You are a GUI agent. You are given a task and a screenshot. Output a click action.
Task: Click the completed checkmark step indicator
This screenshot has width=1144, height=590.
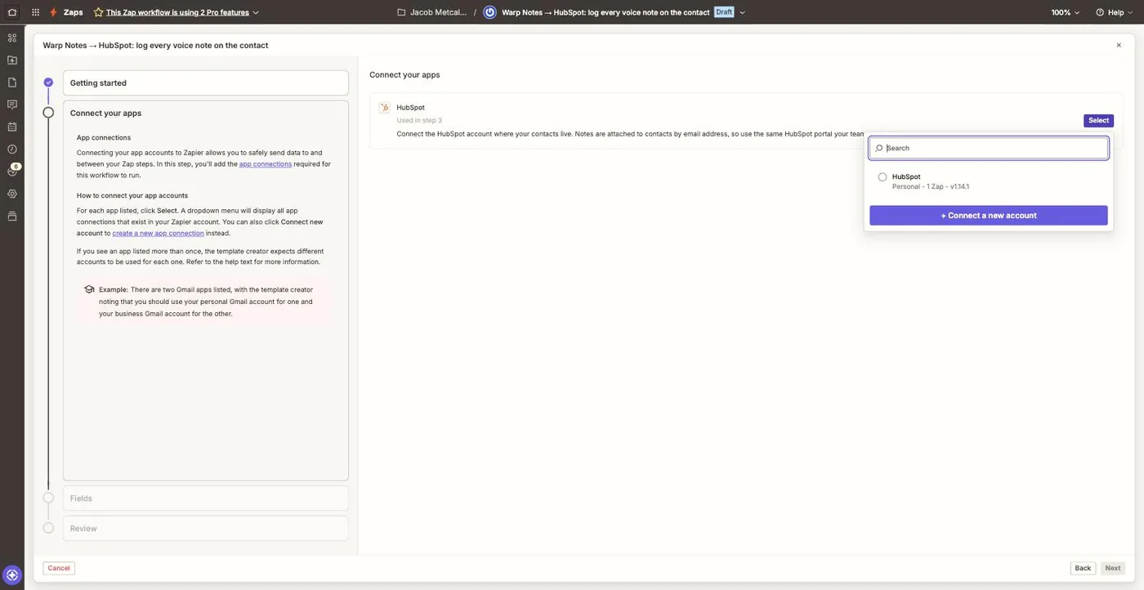point(48,83)
